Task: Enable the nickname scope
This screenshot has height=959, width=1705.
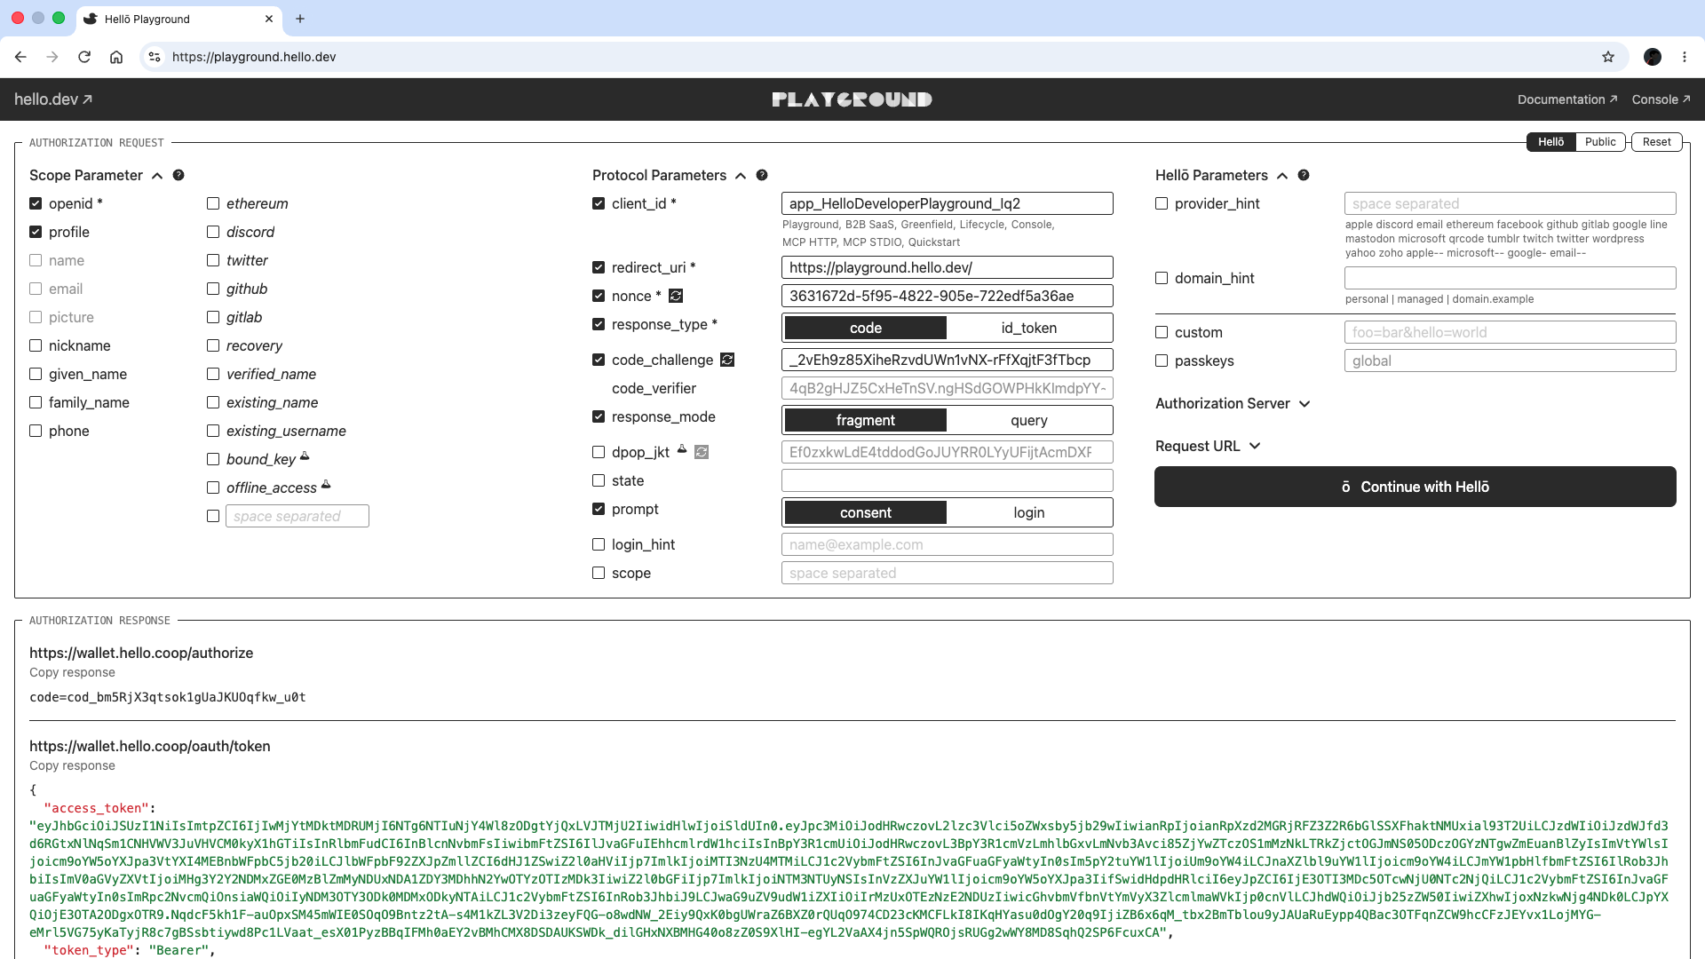Action: pos(36,345)
